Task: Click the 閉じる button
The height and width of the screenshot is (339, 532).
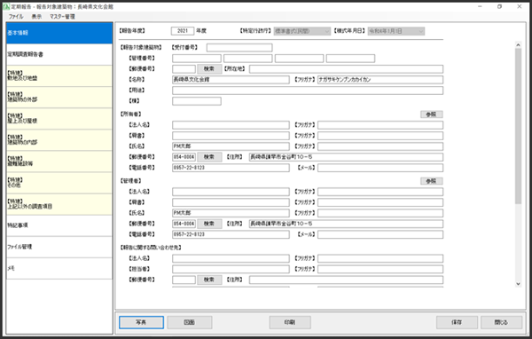Action: click(x=502, y=322)
